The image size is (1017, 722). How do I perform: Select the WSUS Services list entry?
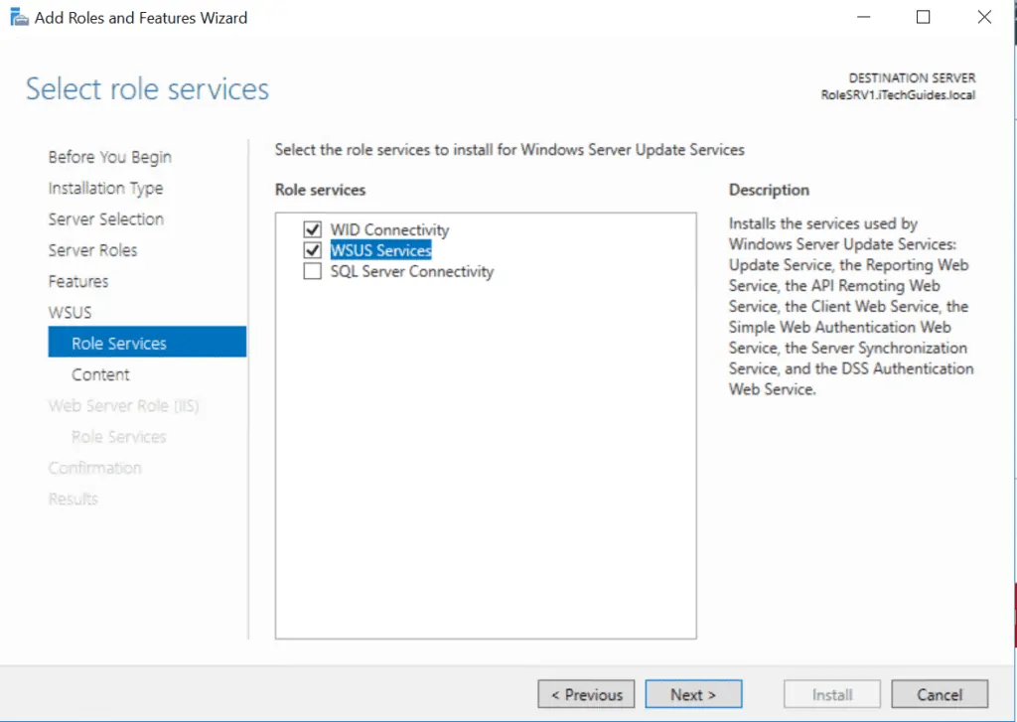pyautogui.click(x=380, y=250)
